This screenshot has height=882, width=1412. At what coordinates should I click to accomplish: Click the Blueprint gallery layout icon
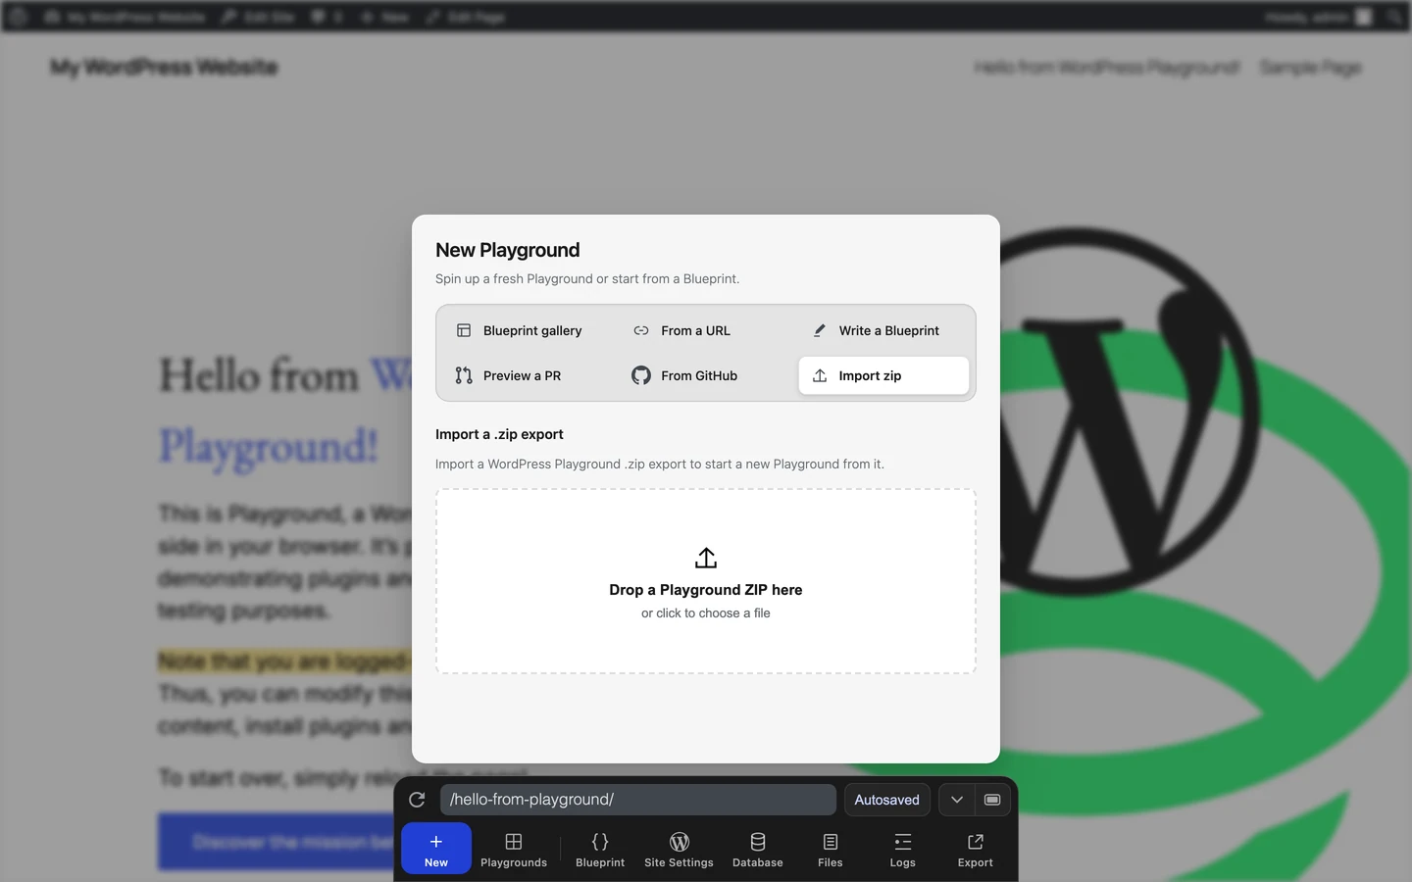point(464,330)
